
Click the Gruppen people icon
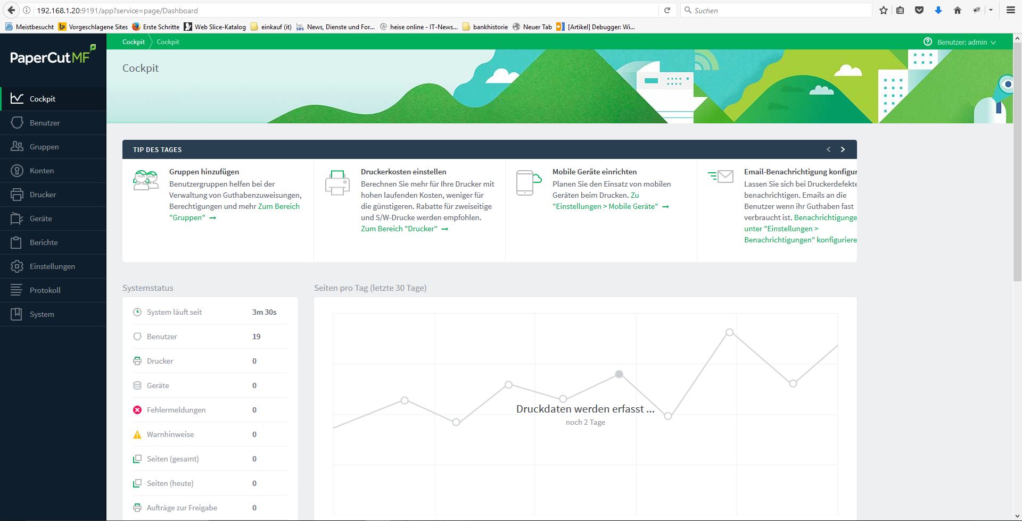[17, 147]
